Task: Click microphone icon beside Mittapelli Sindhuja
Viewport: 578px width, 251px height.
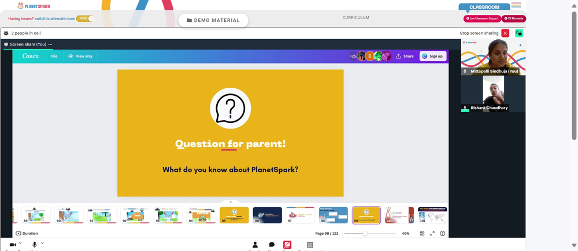Action: pyautogui.click(x=465, y=71)
